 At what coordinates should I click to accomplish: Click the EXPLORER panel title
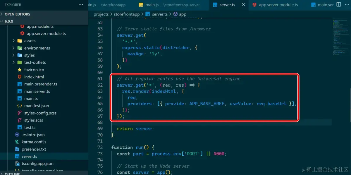(13, 5)
